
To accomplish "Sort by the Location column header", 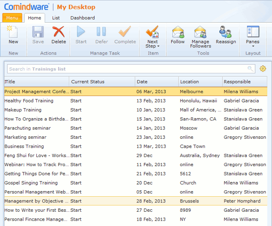I will coord(200,82).
